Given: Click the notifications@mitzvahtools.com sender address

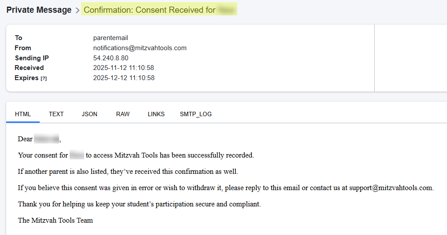Looking at the screenshot, I should click(140, 48).
